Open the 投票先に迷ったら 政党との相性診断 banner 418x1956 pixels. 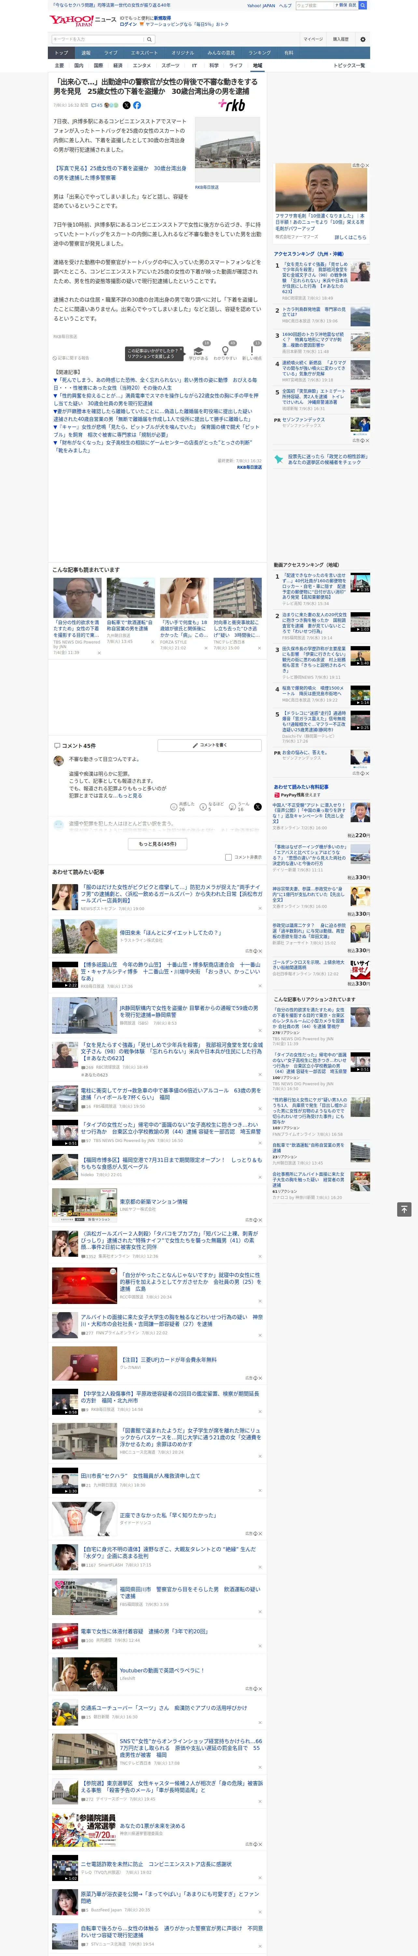pyautogui.click(x=322, y=459)
